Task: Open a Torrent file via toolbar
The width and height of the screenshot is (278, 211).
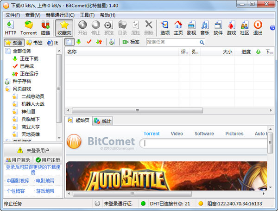Action: click(29, 28)
